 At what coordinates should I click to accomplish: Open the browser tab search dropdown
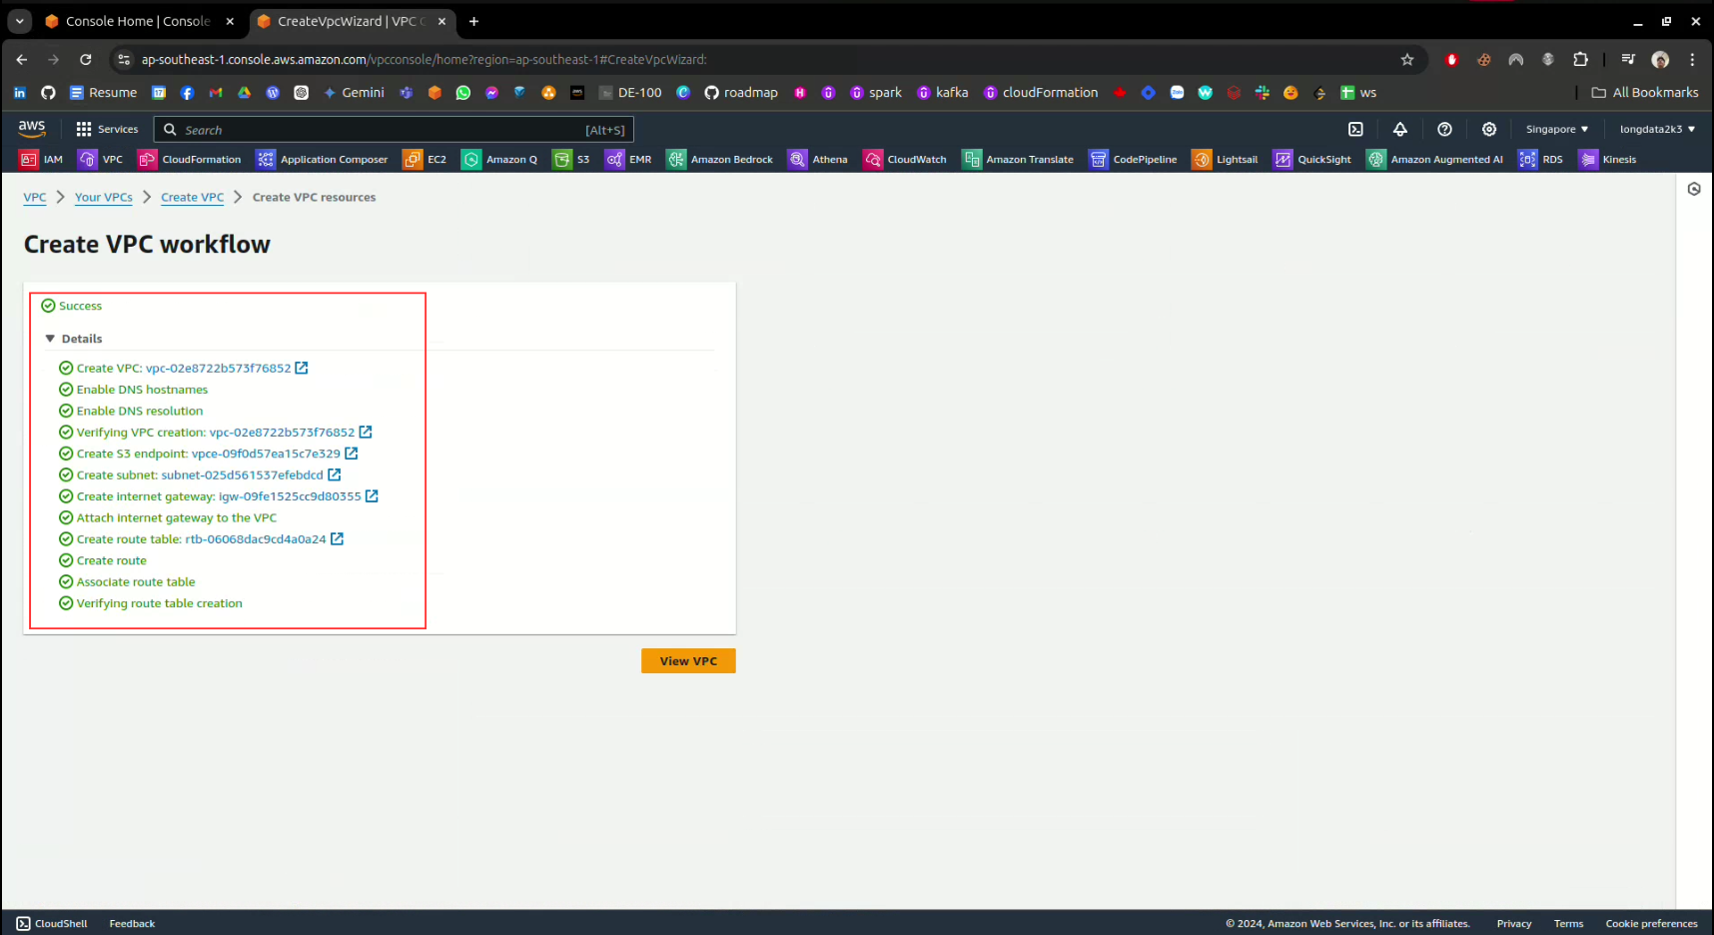20,21
